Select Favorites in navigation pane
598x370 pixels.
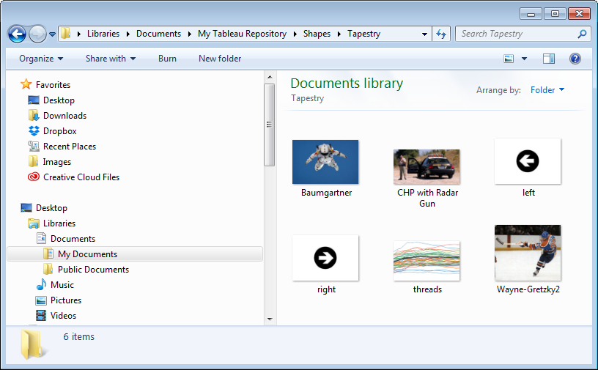click(53, 85)
